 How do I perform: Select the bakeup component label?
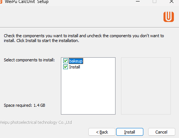click(x=76, y=61)
